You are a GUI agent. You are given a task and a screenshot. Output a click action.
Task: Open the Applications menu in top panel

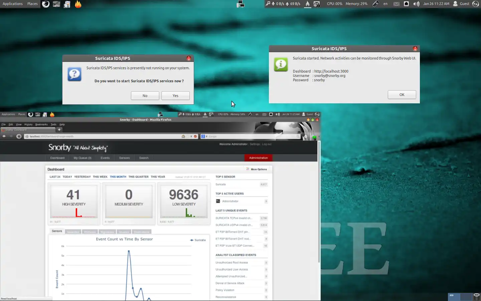point(13,4)
